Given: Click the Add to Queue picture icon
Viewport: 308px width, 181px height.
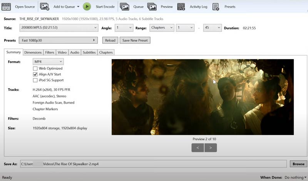Looking at the screenshot, I should [45, 7].
